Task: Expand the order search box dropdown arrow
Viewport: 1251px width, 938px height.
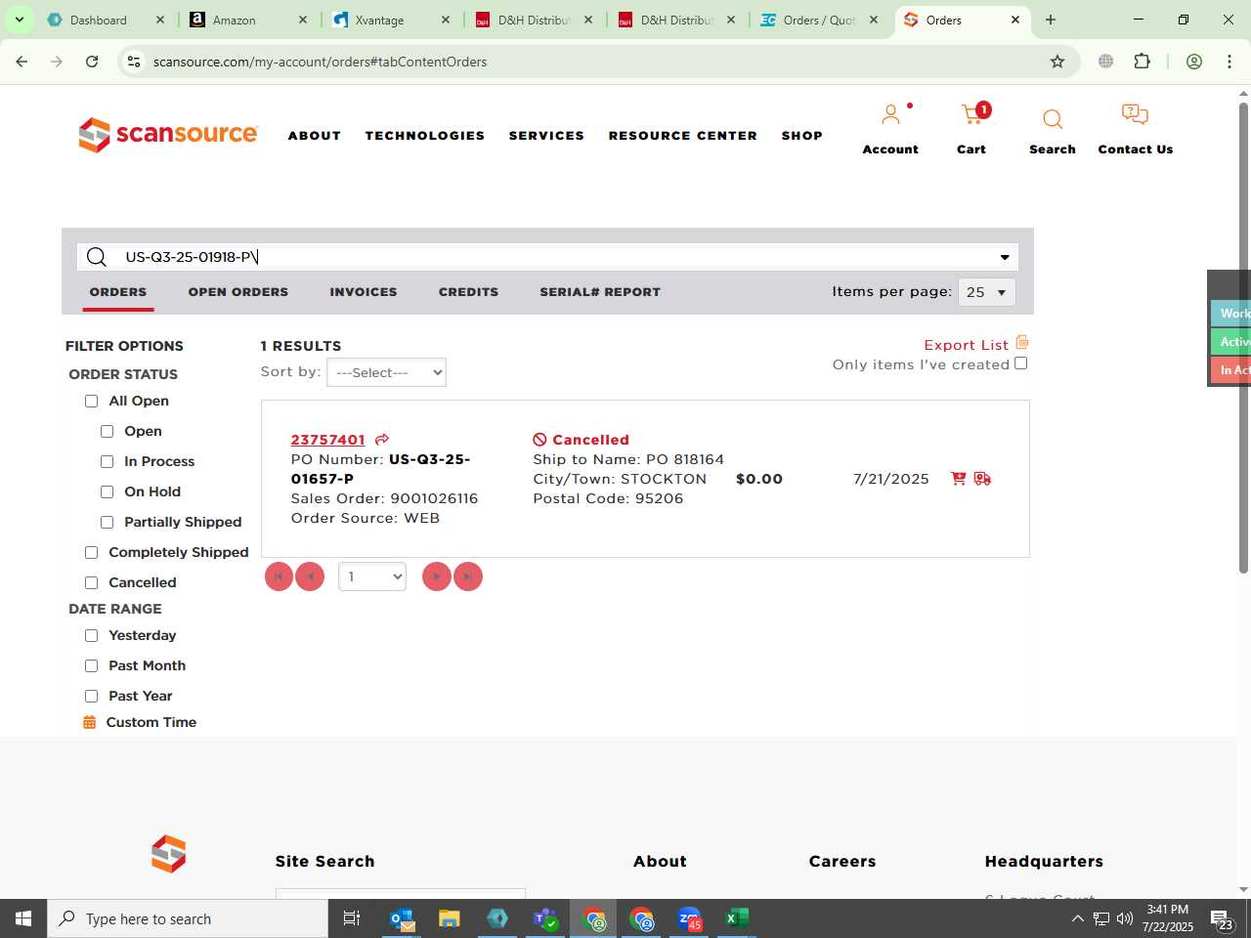Action: (x=1004, y=257)
